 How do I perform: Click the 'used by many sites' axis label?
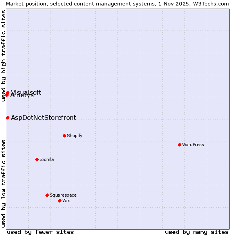click(197, 232)
